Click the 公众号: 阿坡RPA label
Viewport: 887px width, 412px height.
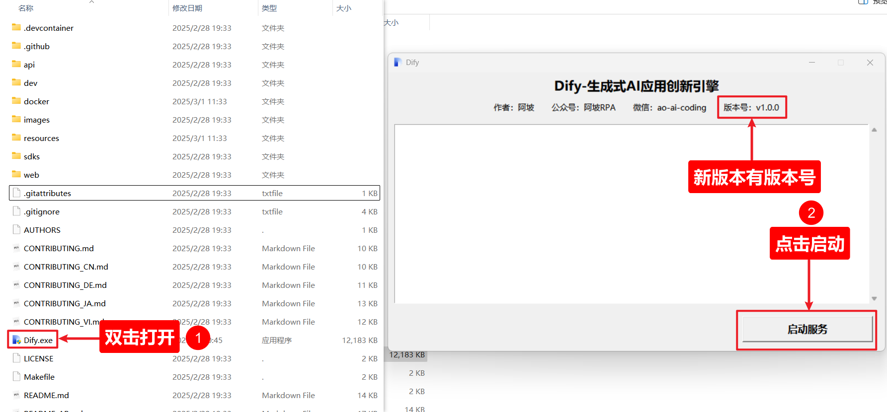click(583, 107)
